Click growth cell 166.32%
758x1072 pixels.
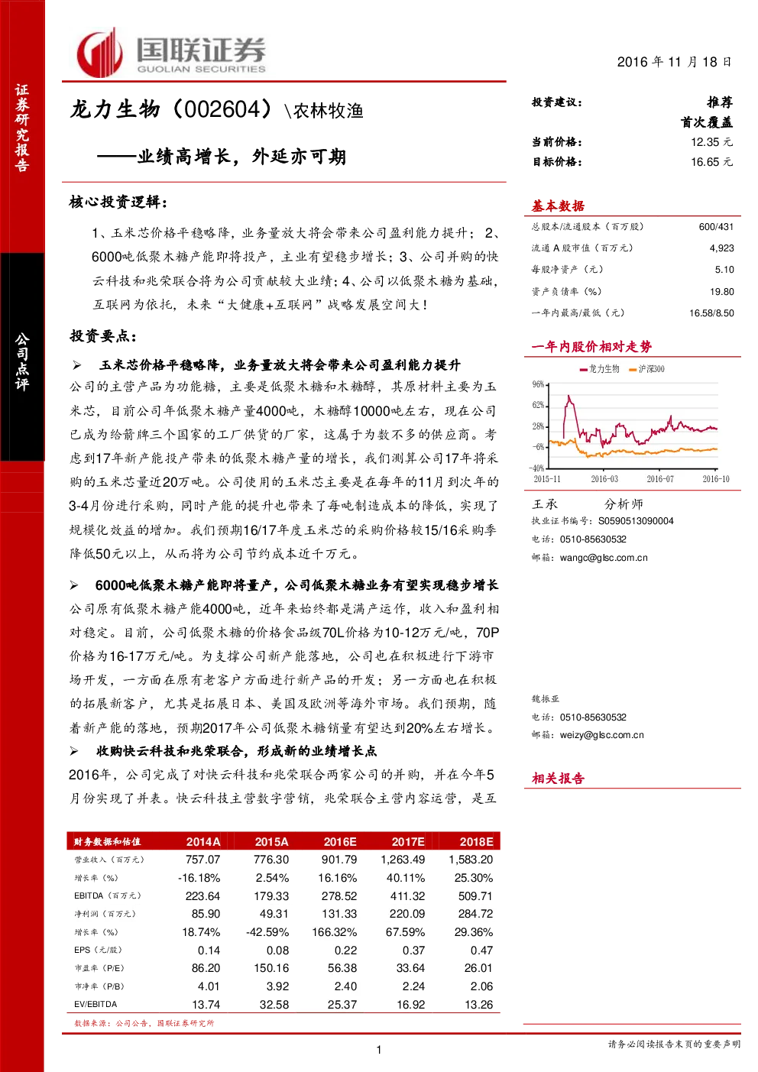(335, 932)
